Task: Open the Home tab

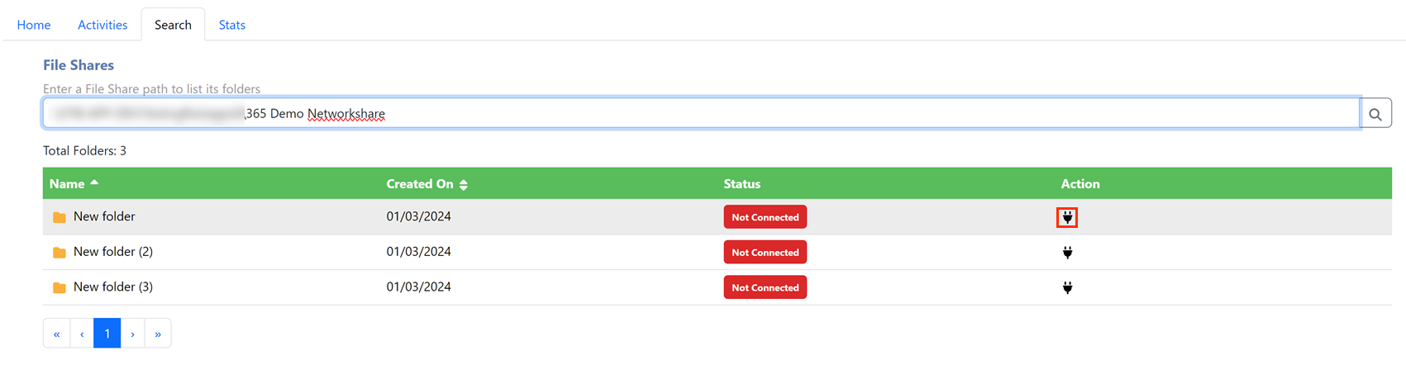Action: pos(34,25)
